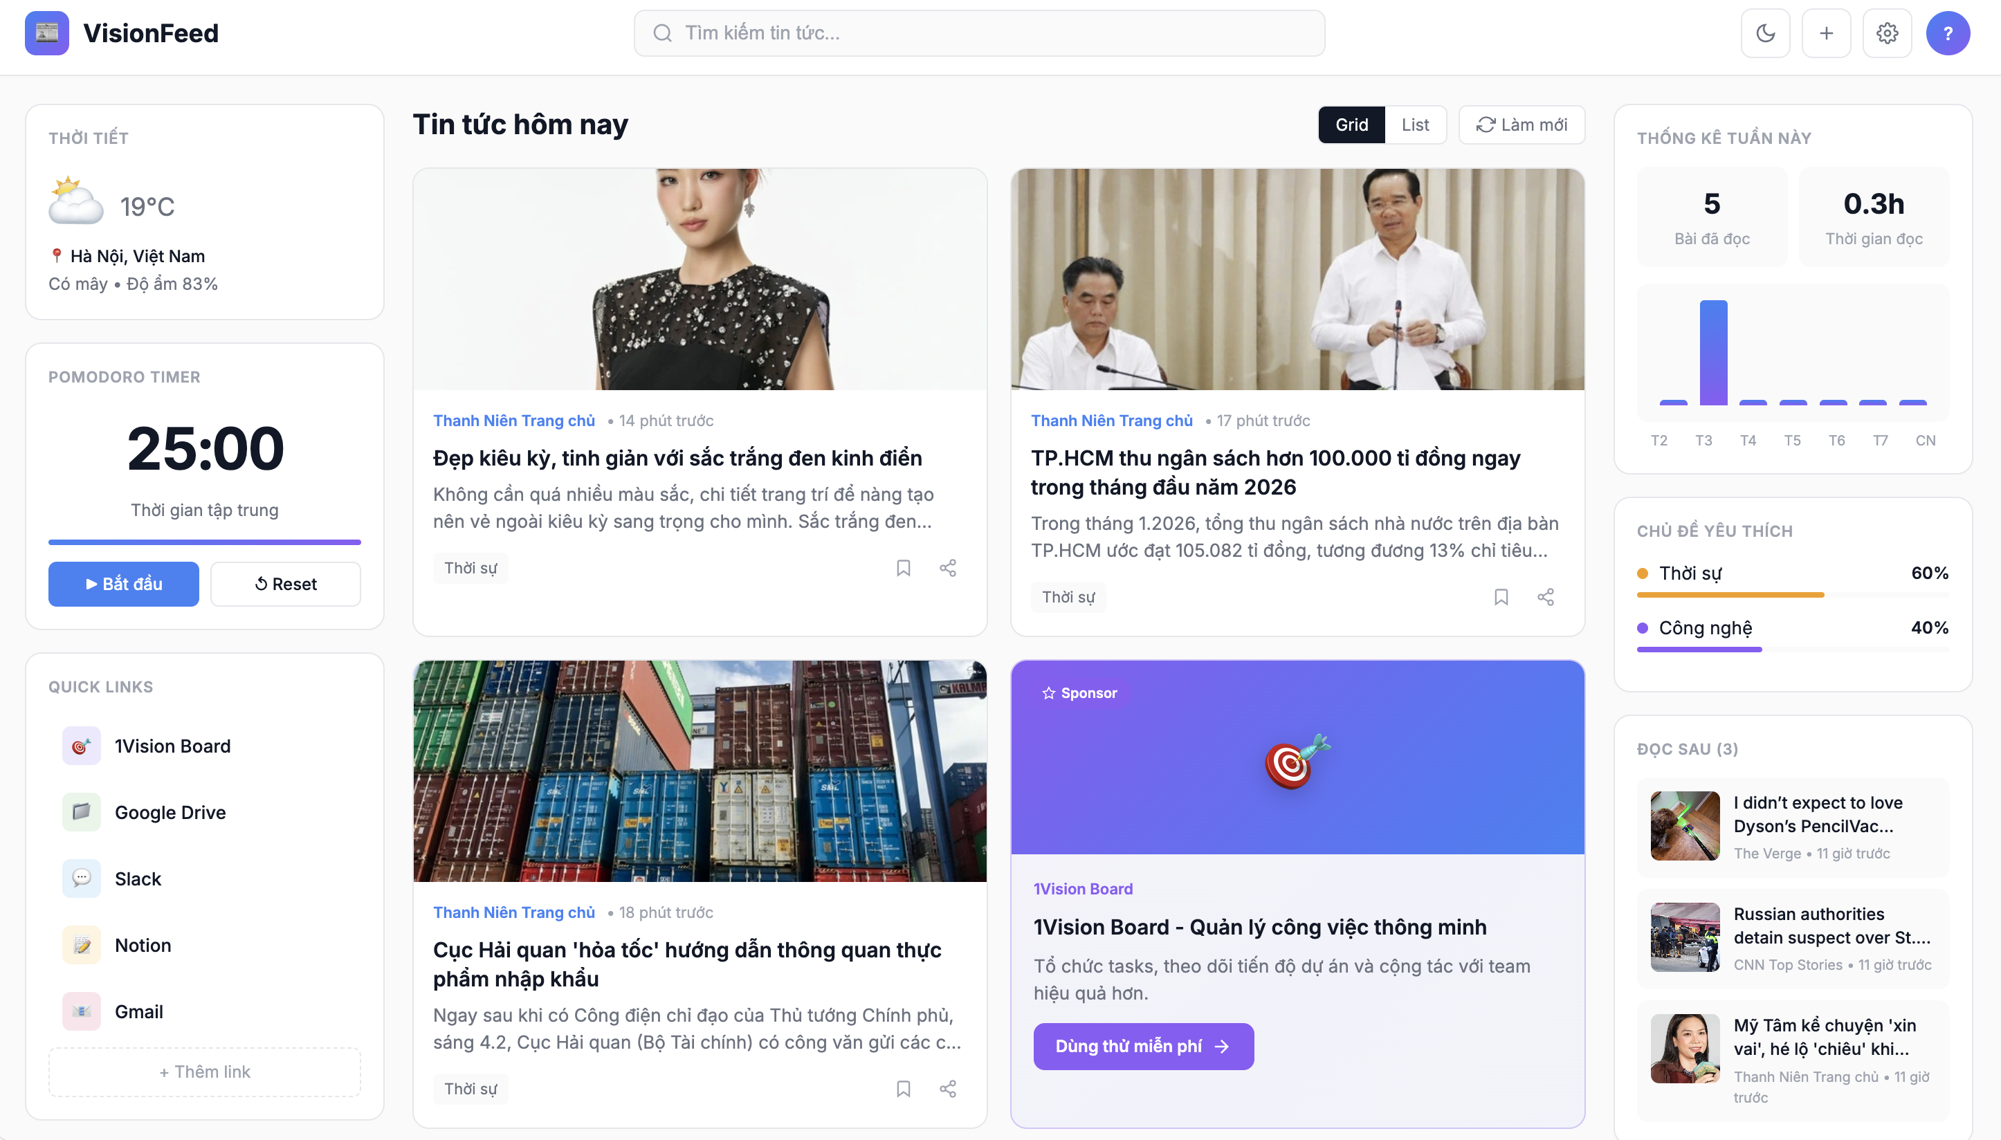Click Thêm link to add quick link

pyautogui.click(x=205, y=1072)
